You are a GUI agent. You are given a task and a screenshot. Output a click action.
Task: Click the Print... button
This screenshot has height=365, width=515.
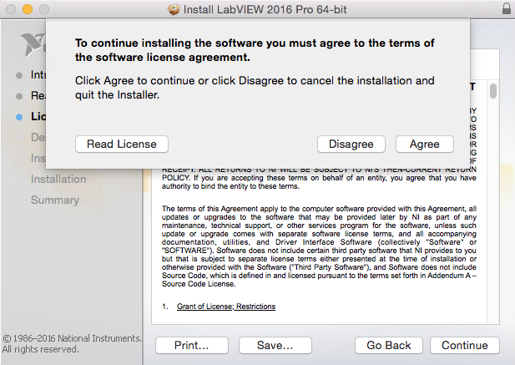192,345
